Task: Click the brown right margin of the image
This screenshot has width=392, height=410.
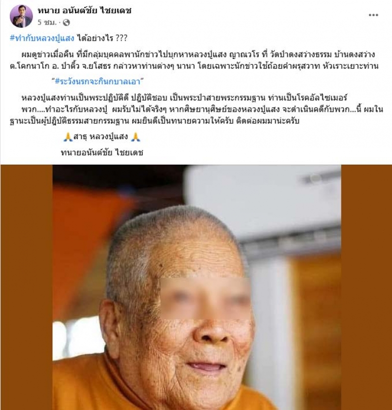Action: [x=367, y=287]
